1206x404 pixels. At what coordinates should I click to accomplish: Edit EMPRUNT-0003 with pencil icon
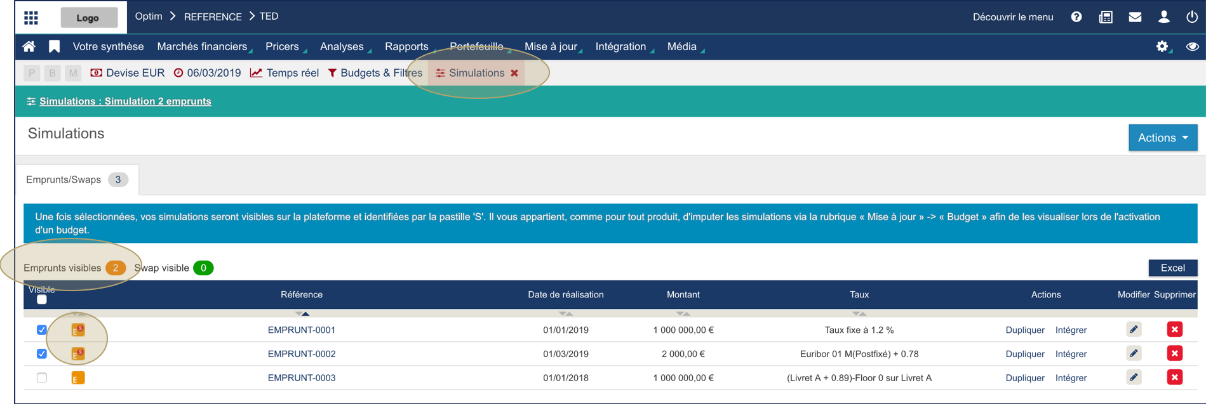(1134, 377)
